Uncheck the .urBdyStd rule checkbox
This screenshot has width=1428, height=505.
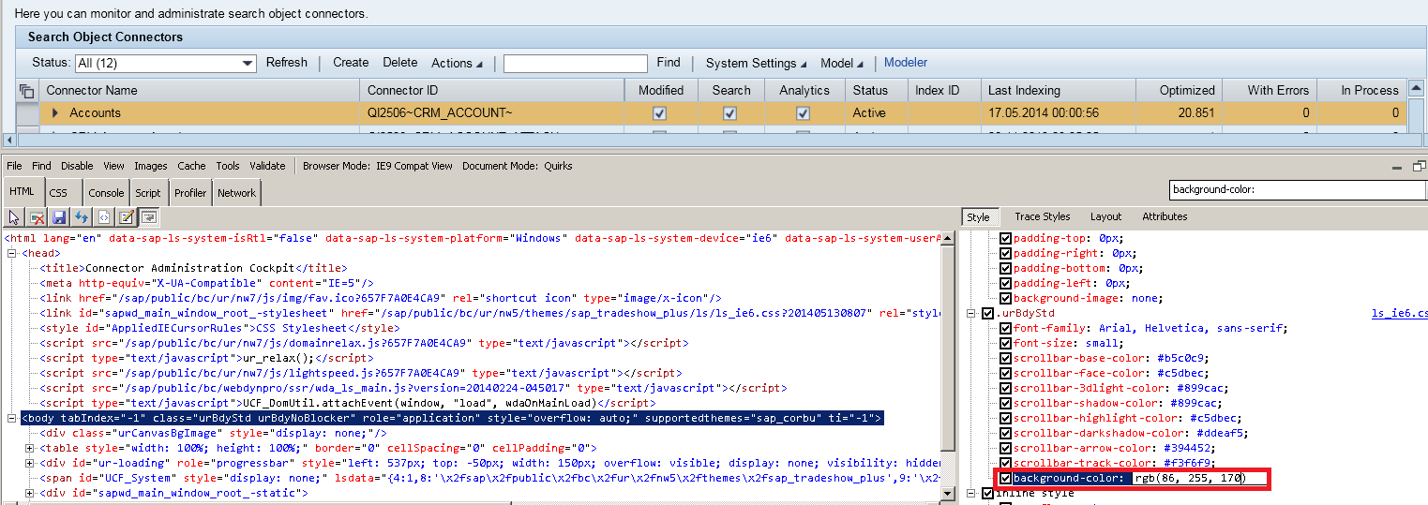click(987, 314)
